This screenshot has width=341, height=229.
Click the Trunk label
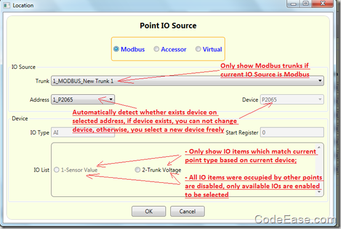(x=42, y=81)
